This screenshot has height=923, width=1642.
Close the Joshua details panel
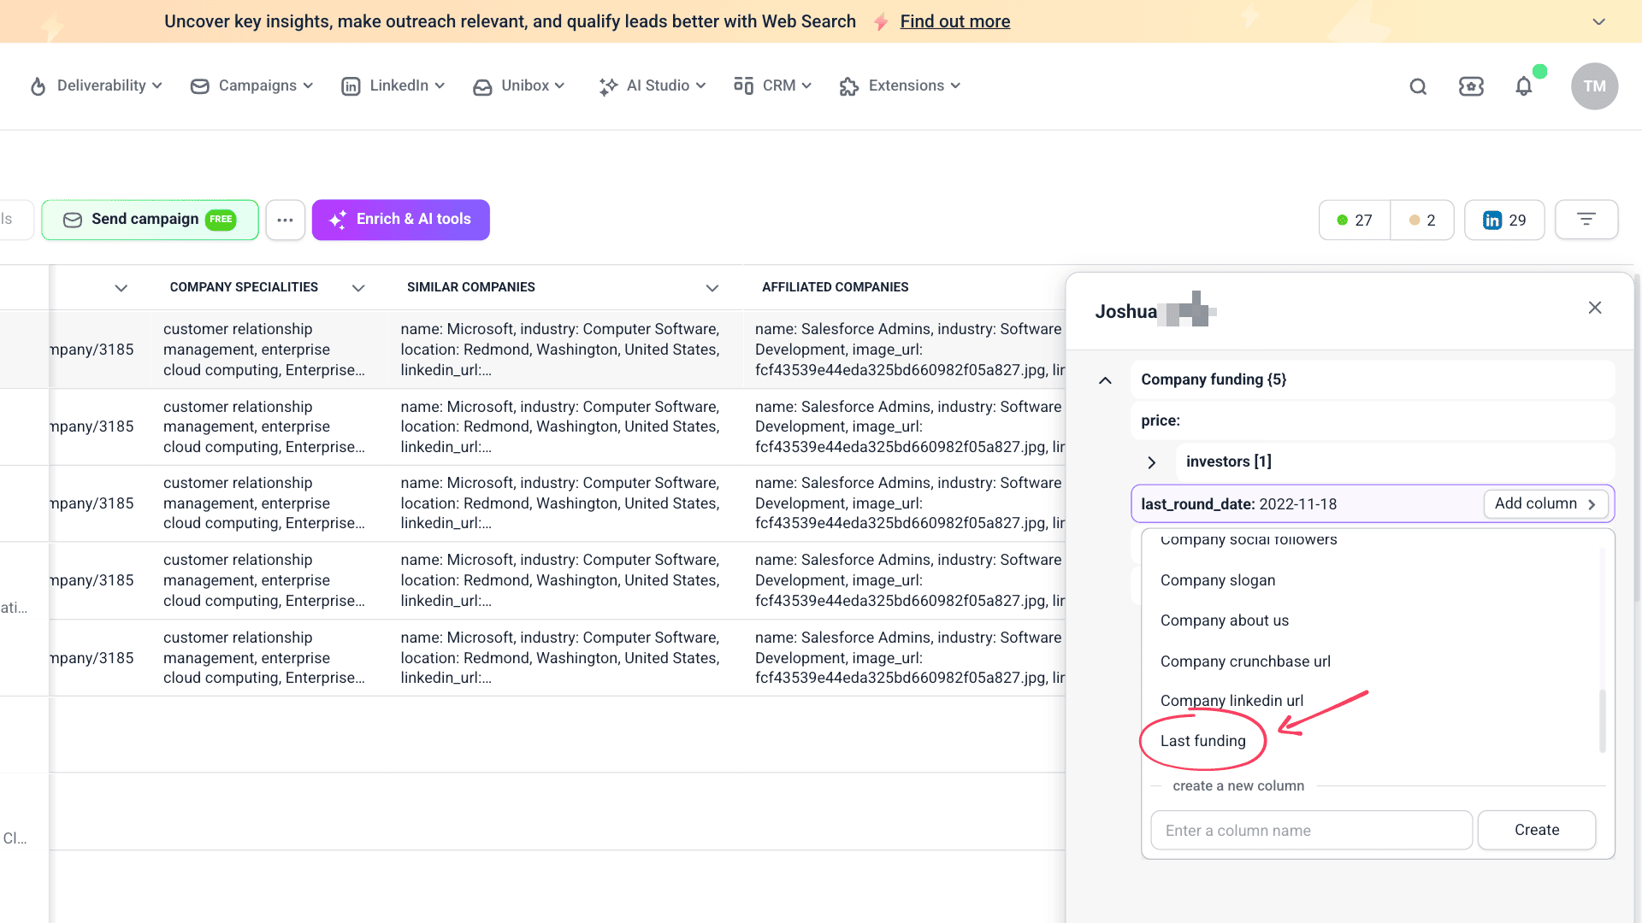pyautogui.click(x=1595, y=308)
